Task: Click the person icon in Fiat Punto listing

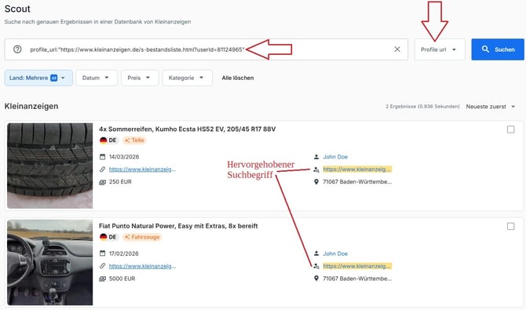Action: (316, 253)
